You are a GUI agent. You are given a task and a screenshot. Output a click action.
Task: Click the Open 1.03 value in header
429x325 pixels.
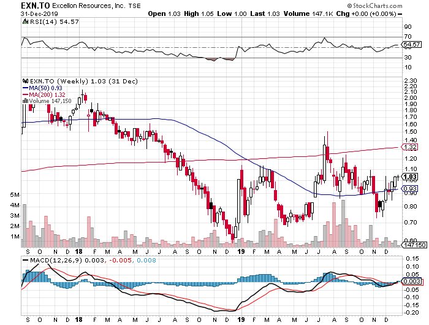[164, 13]
